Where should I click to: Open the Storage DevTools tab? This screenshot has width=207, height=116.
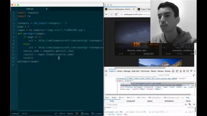tap(168, 71)
